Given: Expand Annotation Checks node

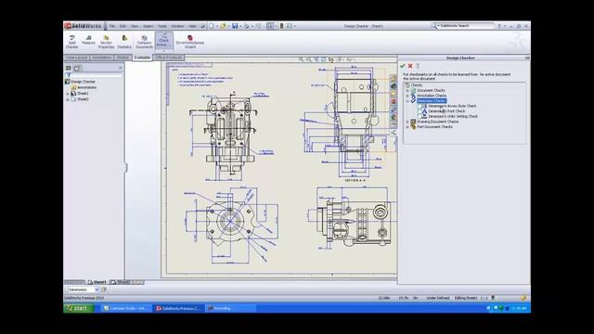Looking at the screenshot, I should coord(407,96).
